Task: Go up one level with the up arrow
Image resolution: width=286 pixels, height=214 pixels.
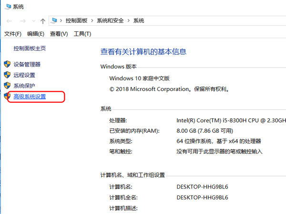Action: pos(43,21)
